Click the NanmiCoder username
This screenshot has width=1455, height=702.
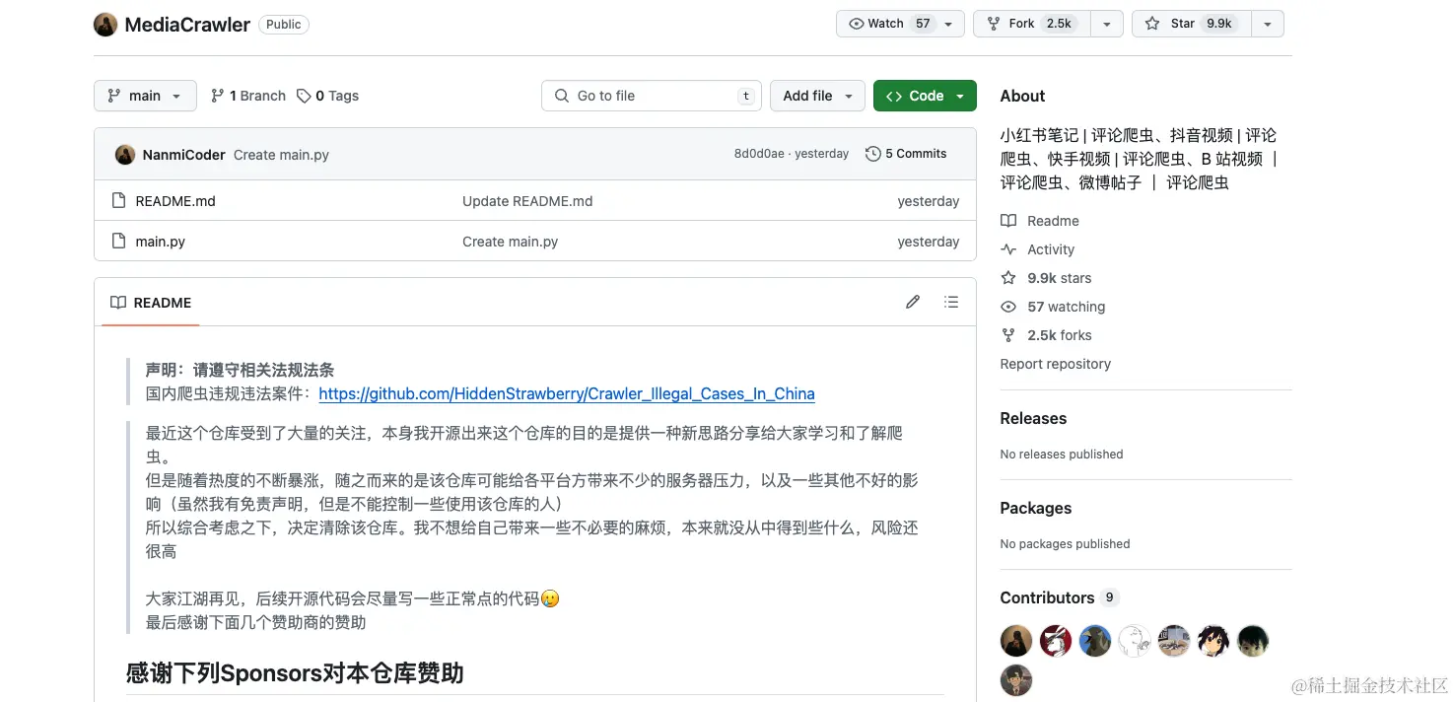pos(184,155)
